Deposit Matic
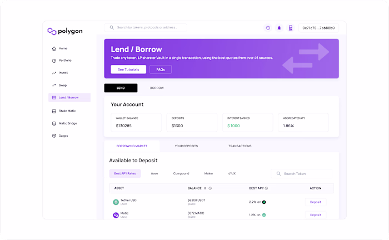The height and width of the screenshot is (240, 389). [316, 215]
